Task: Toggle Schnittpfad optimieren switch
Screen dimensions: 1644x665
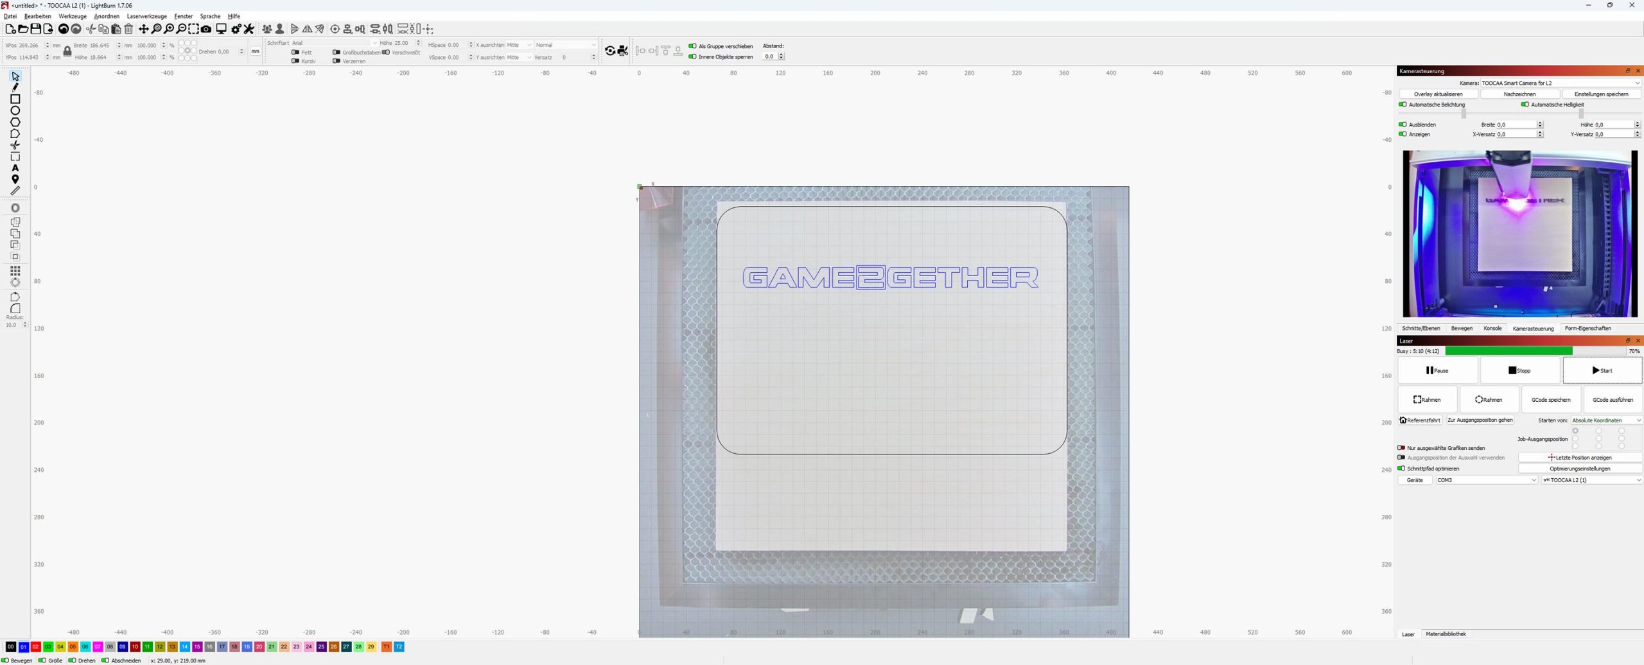Action: [1401, 469]
